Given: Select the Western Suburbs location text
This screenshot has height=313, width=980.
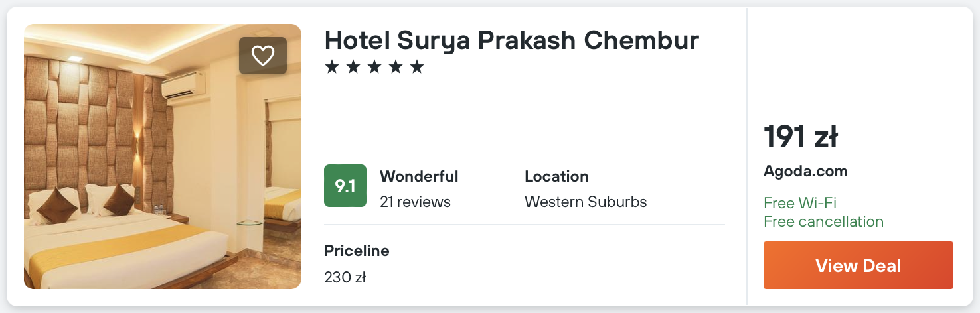Looking at the screenshot, I should 586,202.
